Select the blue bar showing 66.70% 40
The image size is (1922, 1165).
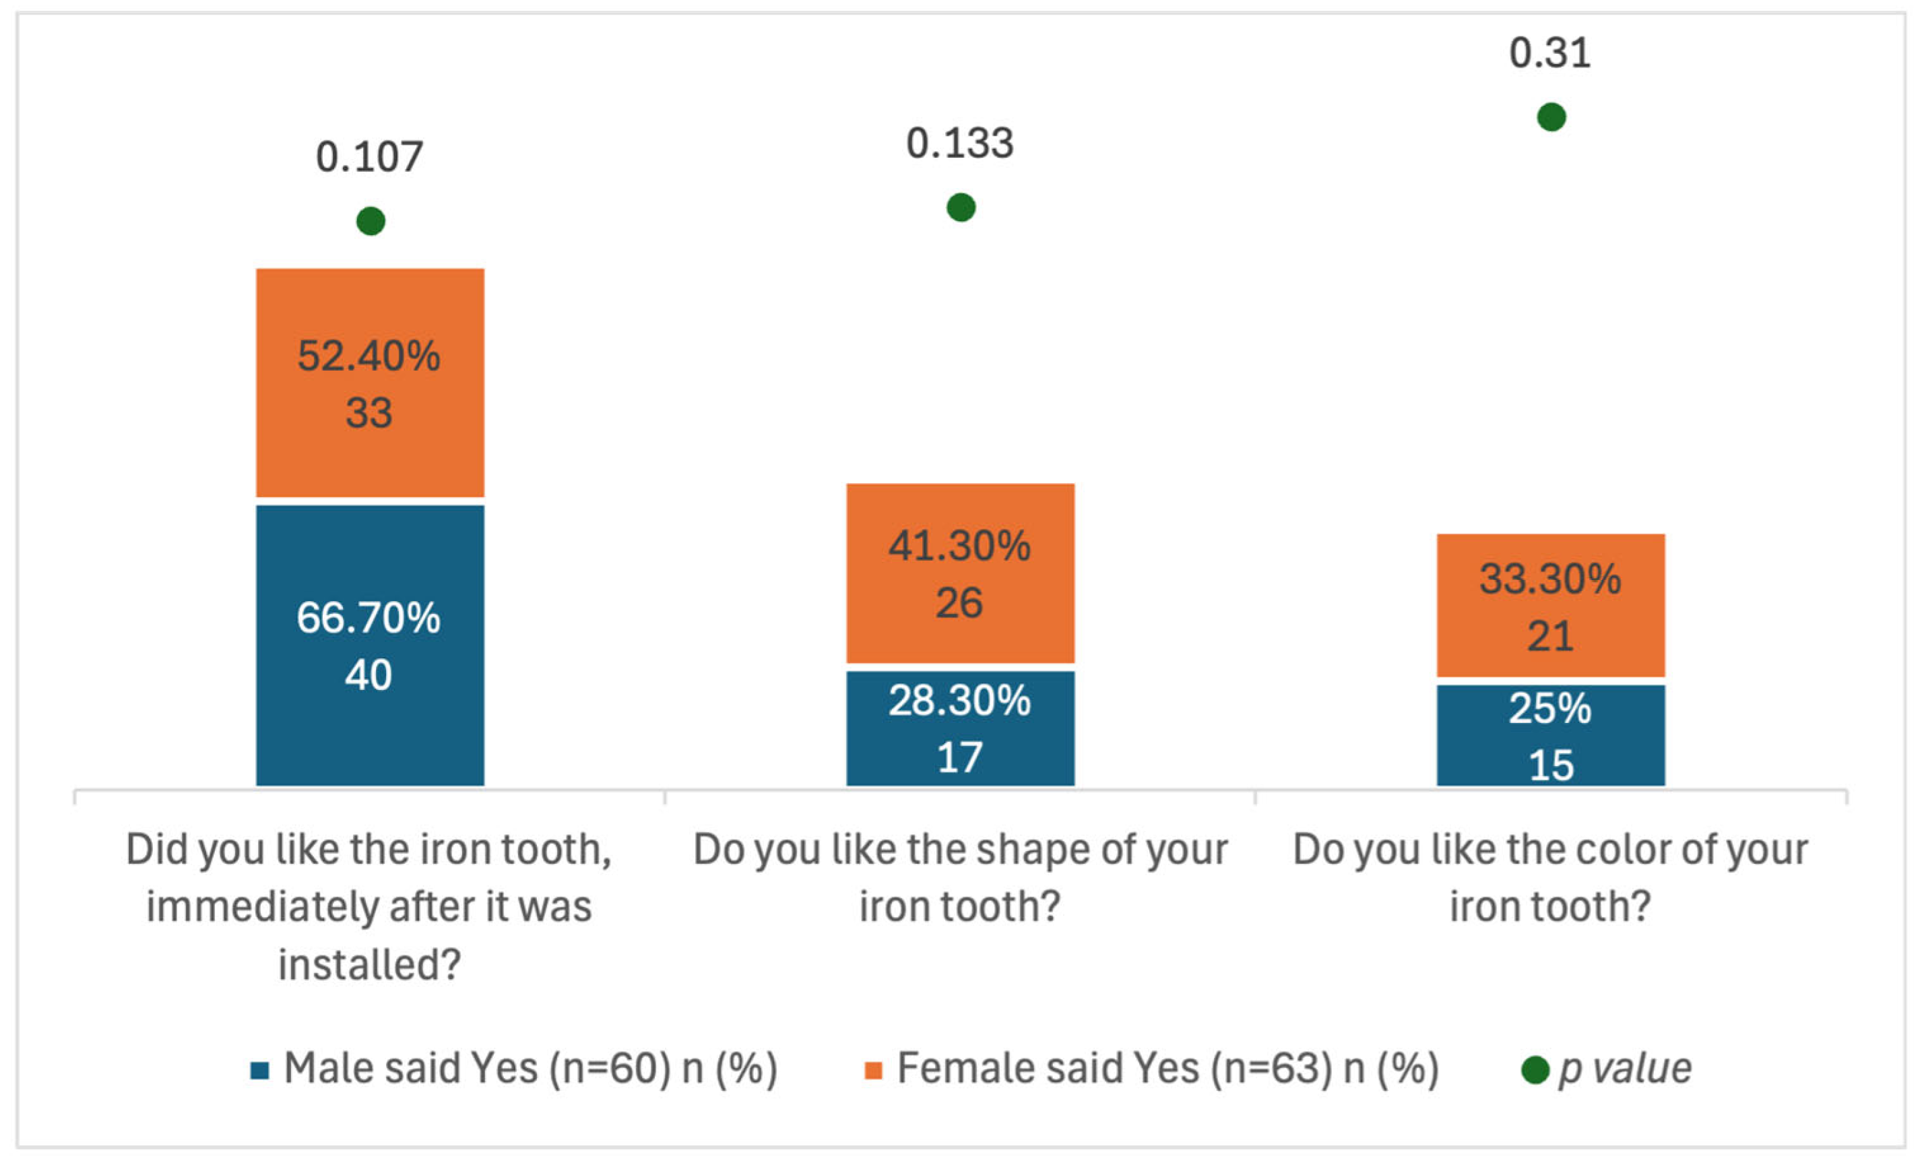(371, 645)
